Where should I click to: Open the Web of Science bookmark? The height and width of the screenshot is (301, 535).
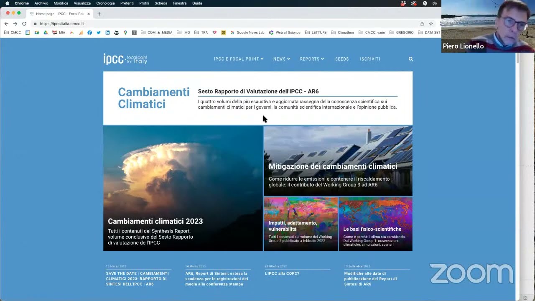285,33
